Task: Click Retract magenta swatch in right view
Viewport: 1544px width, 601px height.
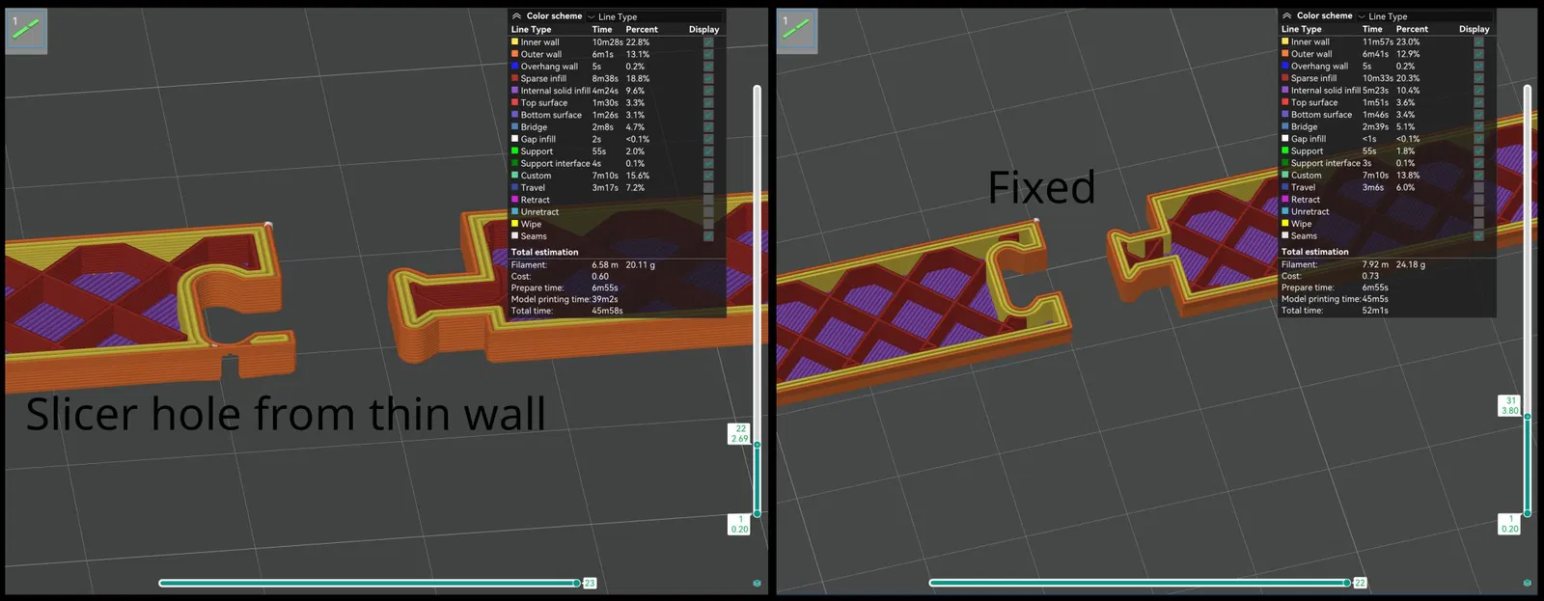Action: (1284, 199)
